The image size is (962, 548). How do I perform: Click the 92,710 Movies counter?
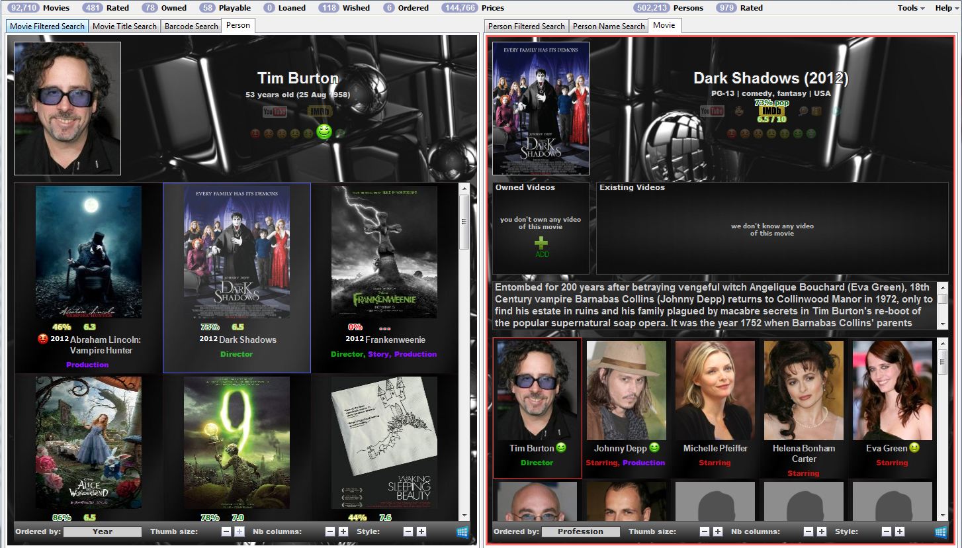tap(38, 8)
